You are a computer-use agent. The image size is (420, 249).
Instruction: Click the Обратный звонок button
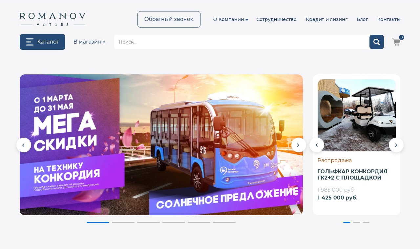coord(169,19)
